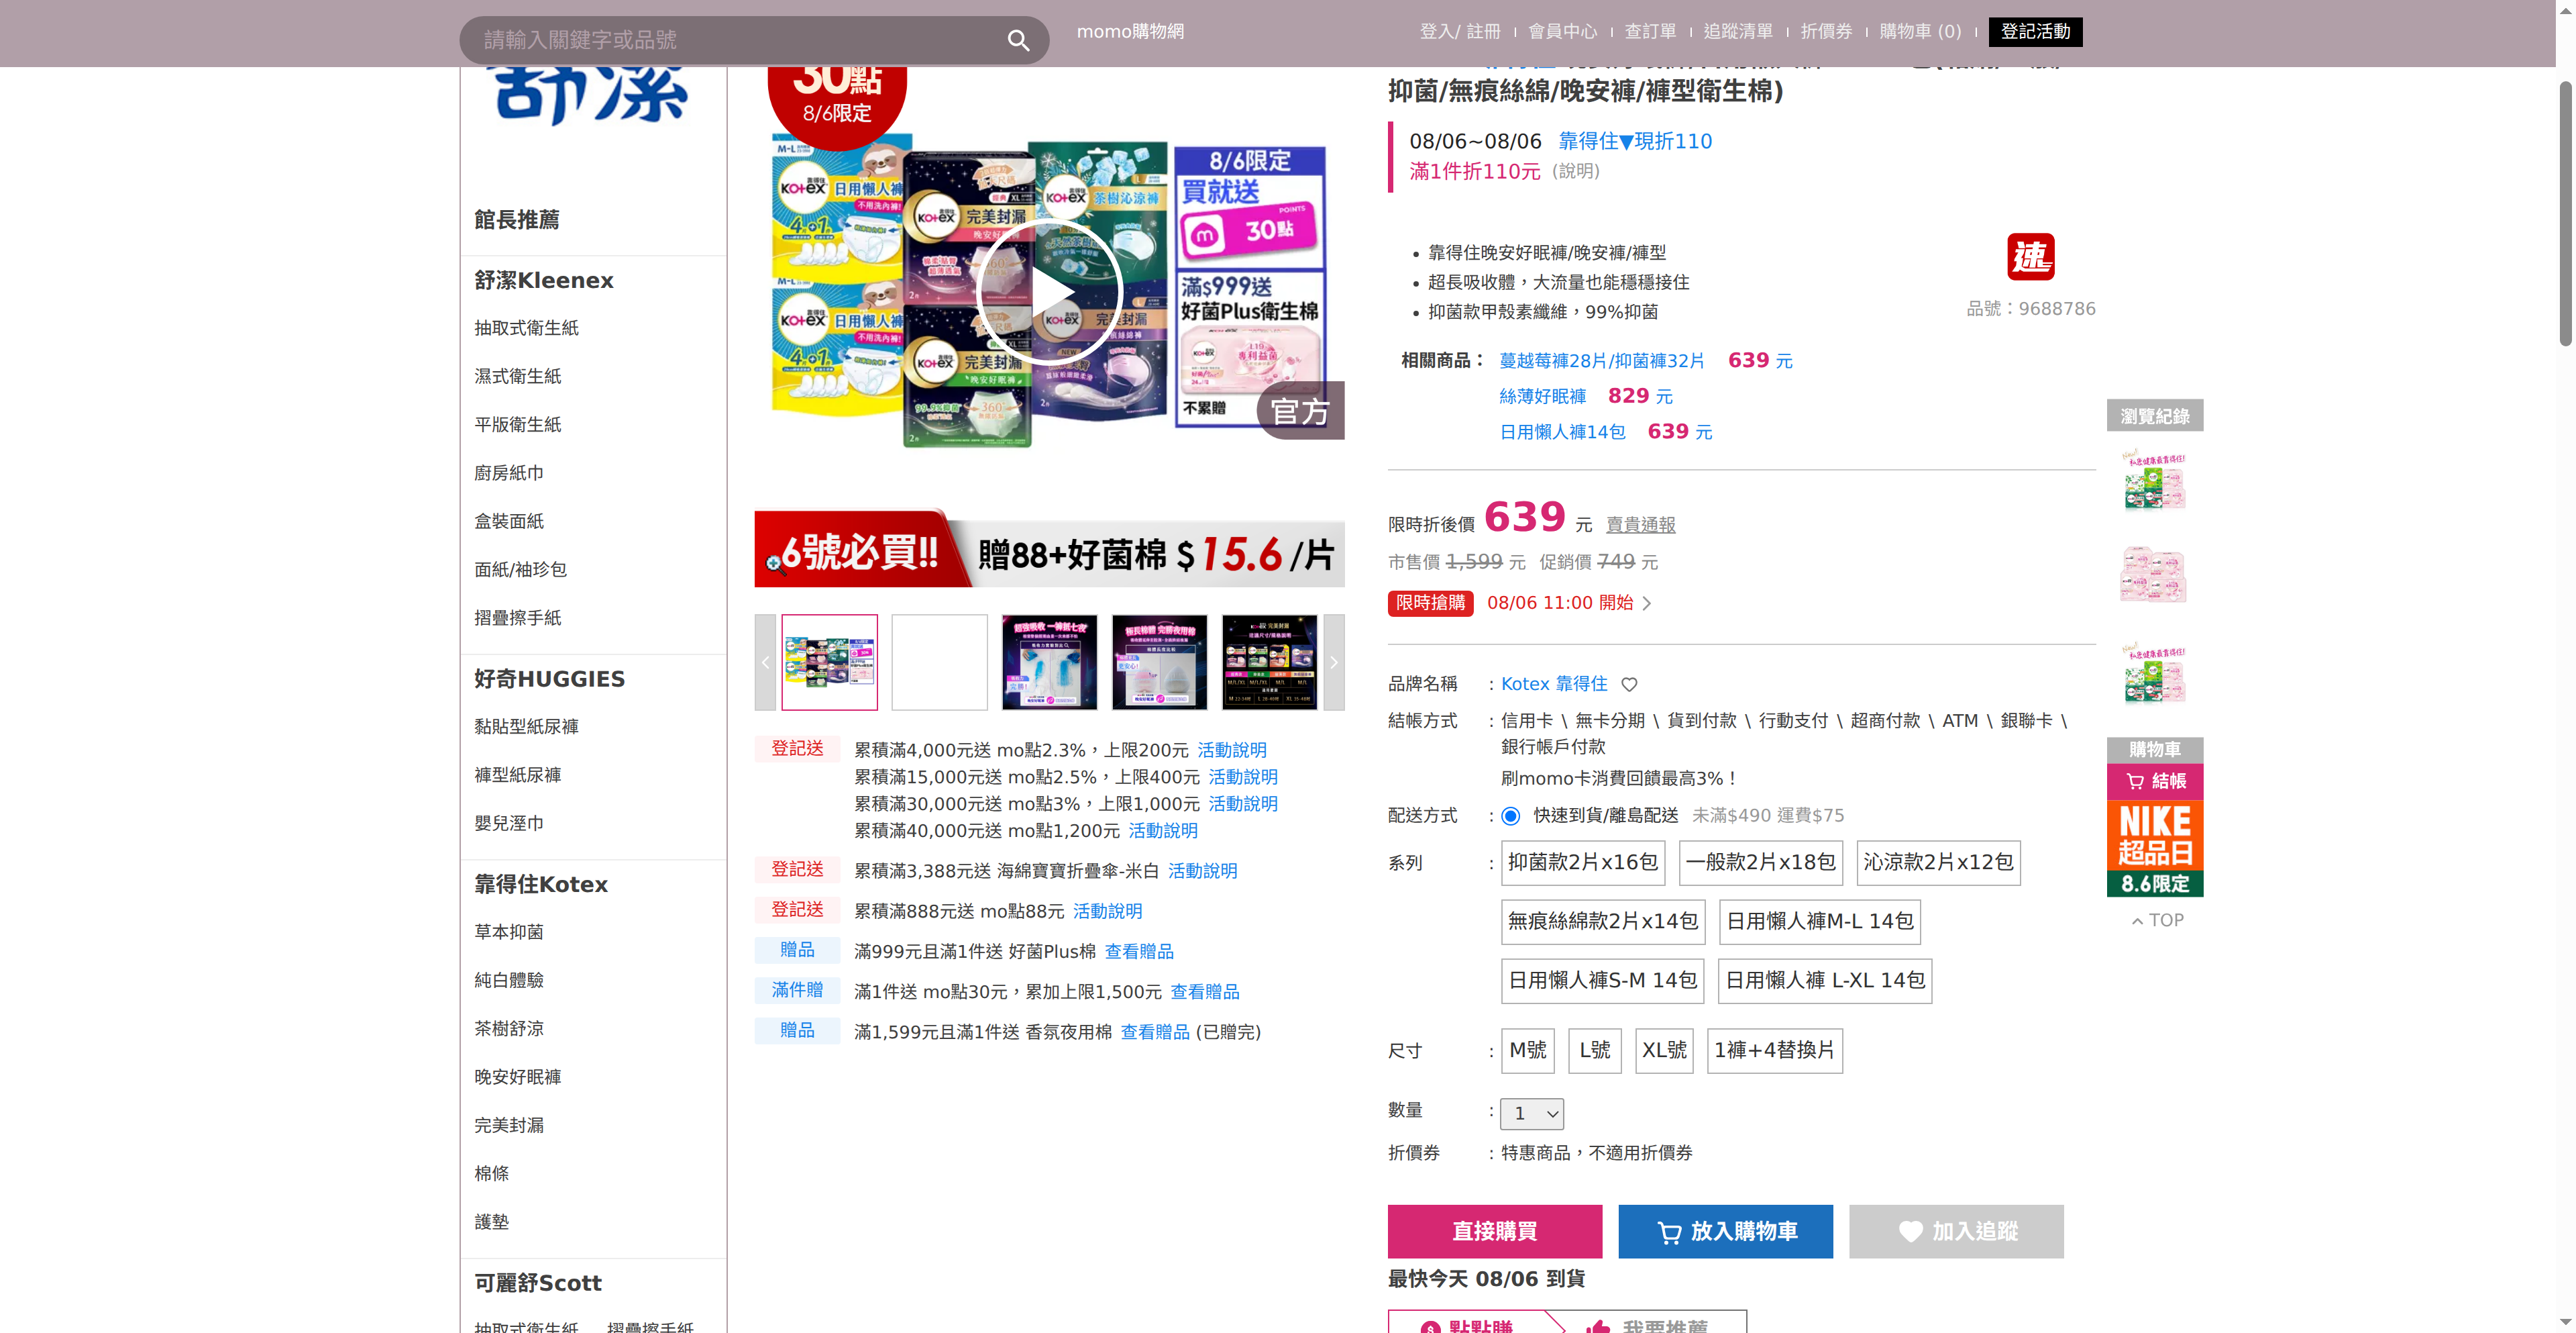This screenshot has width=2576, height=1333.
Task: Open 折價券 in the top bar
Action: [x=1826, y=32]
